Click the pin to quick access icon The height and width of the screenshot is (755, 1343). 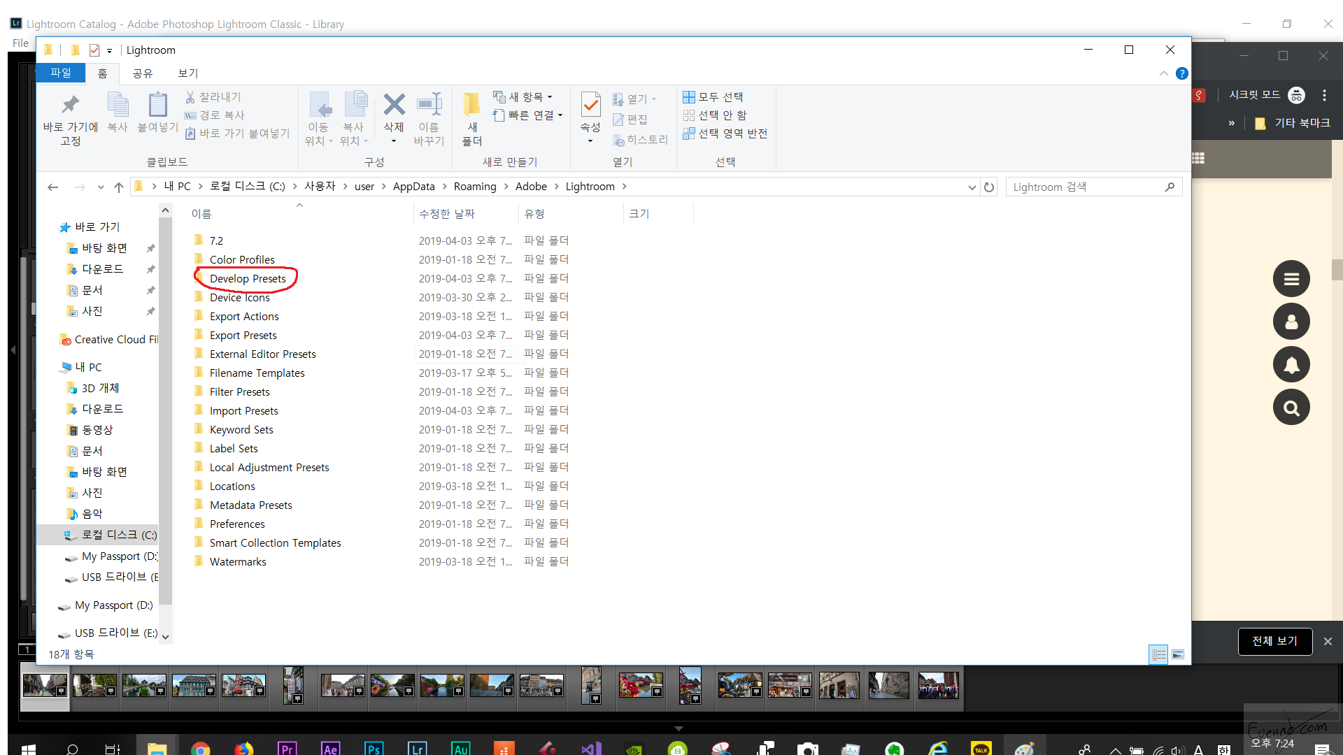(x=70, y=106)
